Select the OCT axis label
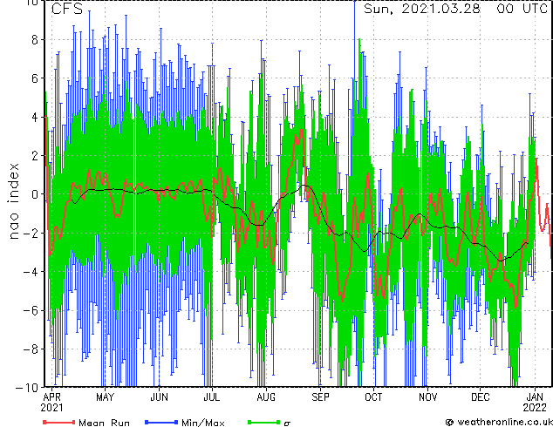This screenshot has width=553, height=427. point(373,397)
